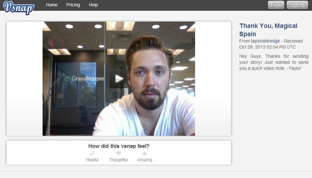Click the Vsnap logo
The height and width of the screenshot is (178, 312).
click(18, 7)
